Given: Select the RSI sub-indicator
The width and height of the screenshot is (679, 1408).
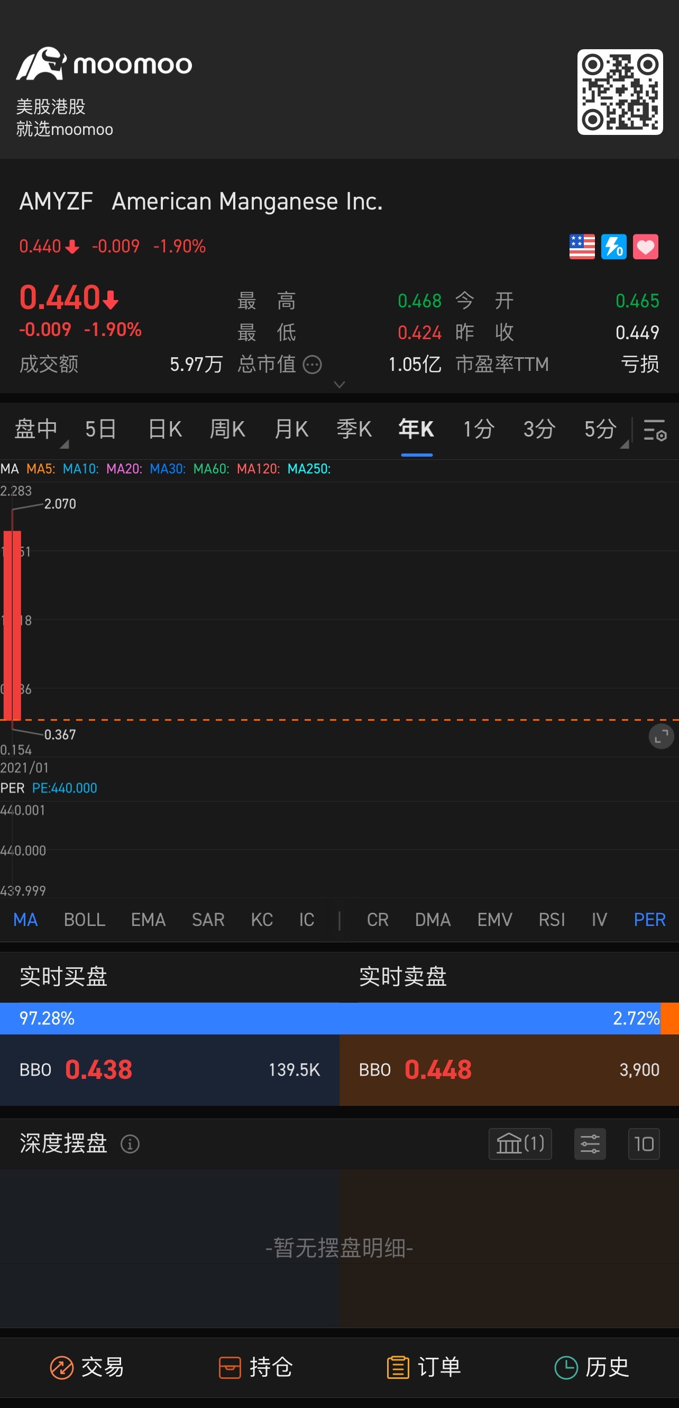Looking at the screenshot, I should 552,920.
